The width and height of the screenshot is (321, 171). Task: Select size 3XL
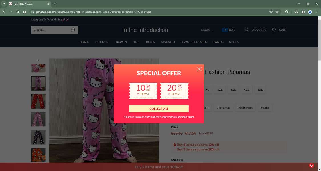pos(233,89)
